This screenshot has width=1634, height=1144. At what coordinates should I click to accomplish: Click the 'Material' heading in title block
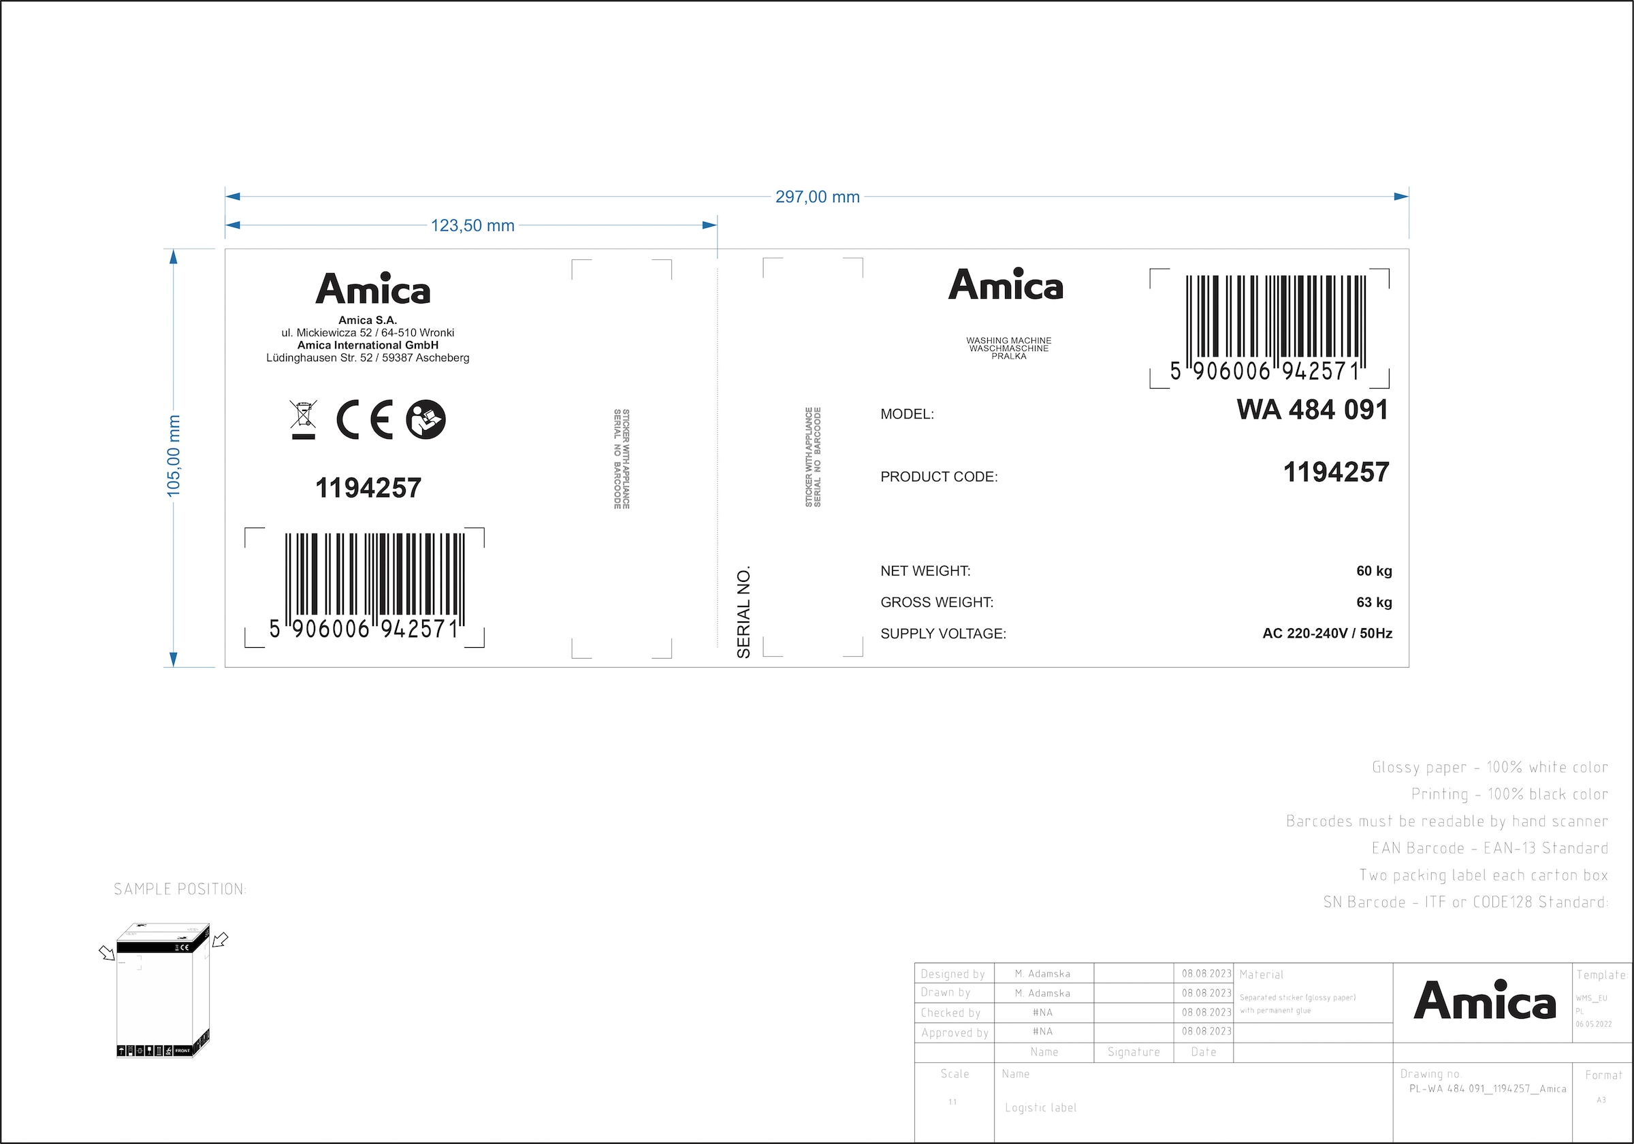click(x=1261, y=975)
